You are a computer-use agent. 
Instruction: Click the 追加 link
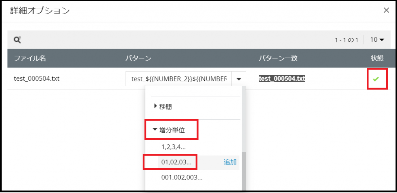pyautogui.click(x=230, y=162)
